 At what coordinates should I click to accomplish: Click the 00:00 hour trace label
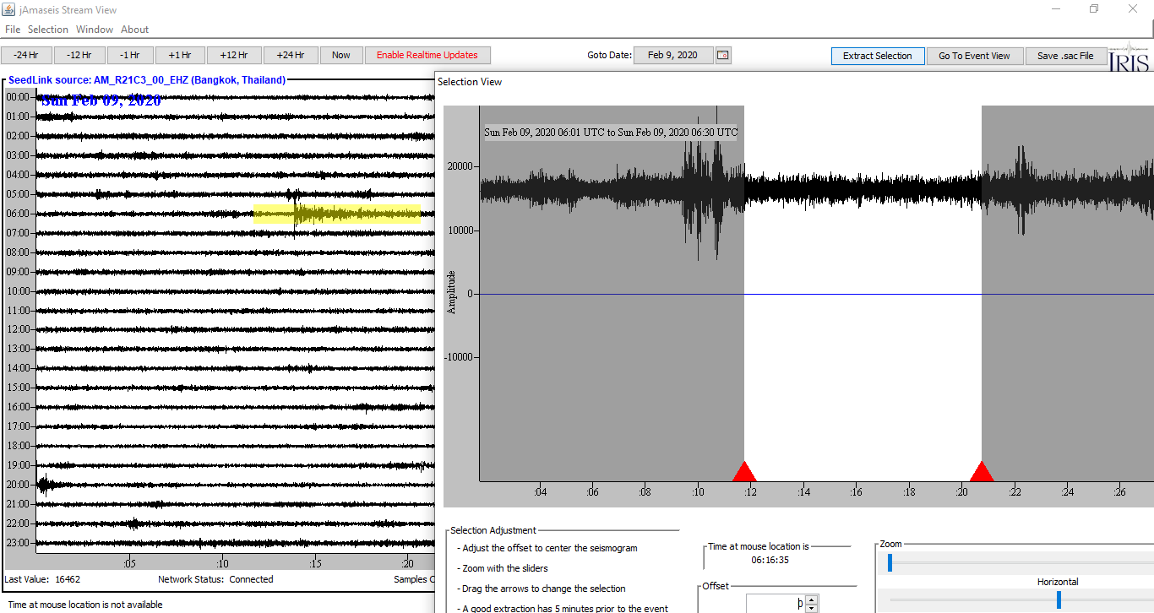[18, 97]
